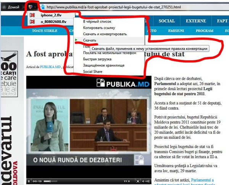This screenshot has height=185, width=229.
Task: Choose Скачать и конвертировать menu entry
Action: (105, 34)
